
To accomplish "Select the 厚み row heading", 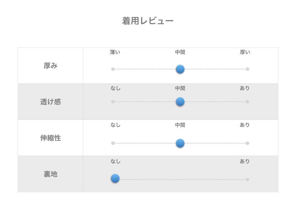I will tap(51, 66).
